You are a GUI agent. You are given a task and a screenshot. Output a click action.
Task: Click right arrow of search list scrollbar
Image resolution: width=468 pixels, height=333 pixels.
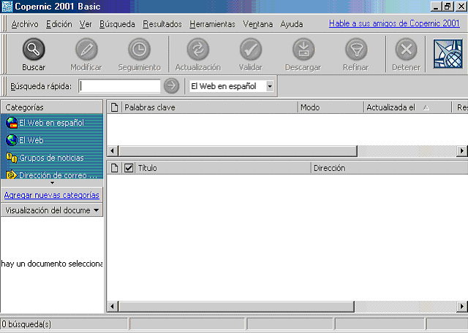[462, 151]
